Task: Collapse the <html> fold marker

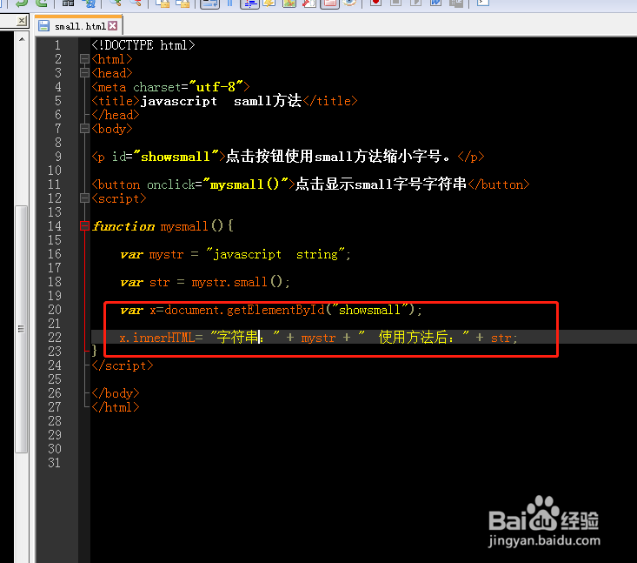Action: tap(84, 59)
